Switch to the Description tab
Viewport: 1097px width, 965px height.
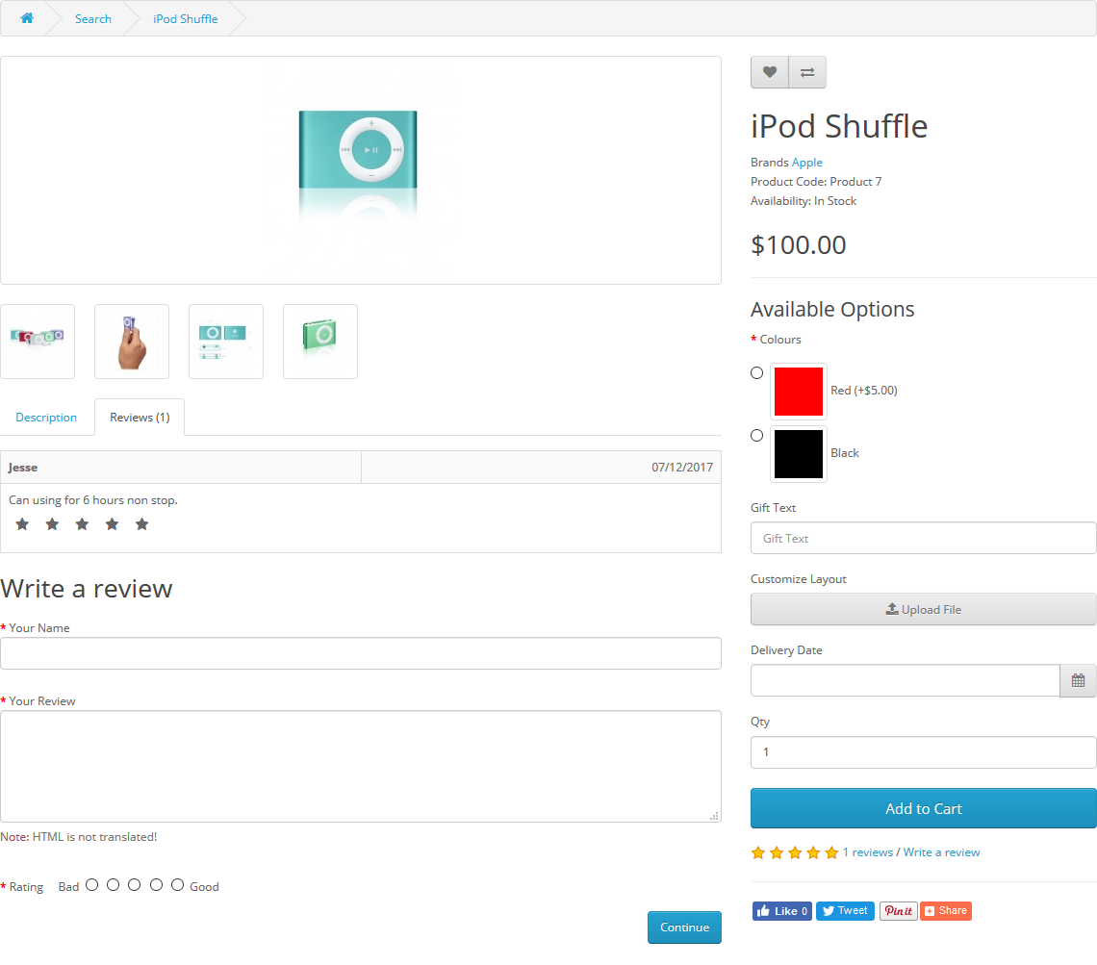click(x=46, y=418)
